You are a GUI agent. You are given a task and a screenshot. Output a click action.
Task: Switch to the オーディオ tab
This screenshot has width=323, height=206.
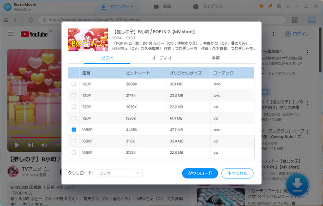click(161, 58)
